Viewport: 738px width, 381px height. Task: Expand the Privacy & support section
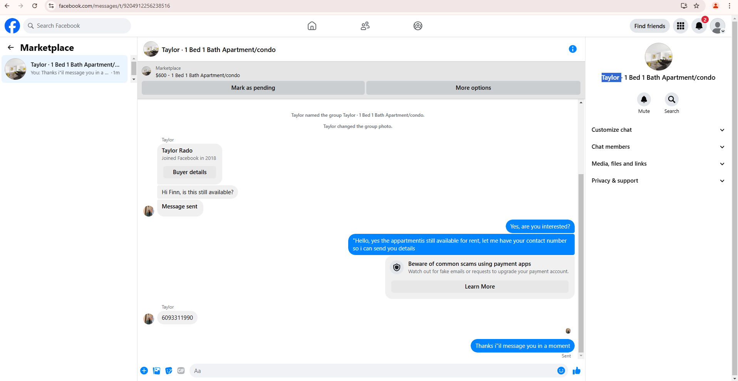[658, 181]
